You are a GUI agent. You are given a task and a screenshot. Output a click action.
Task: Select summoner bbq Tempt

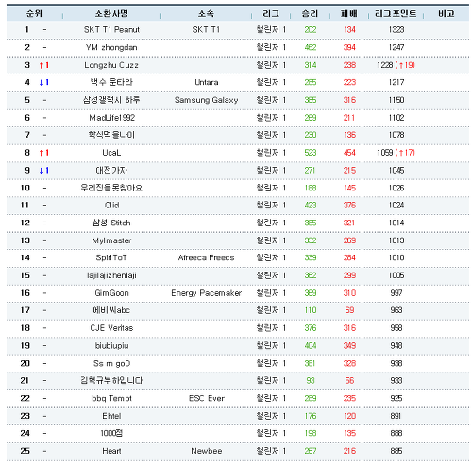click(111, 398)
